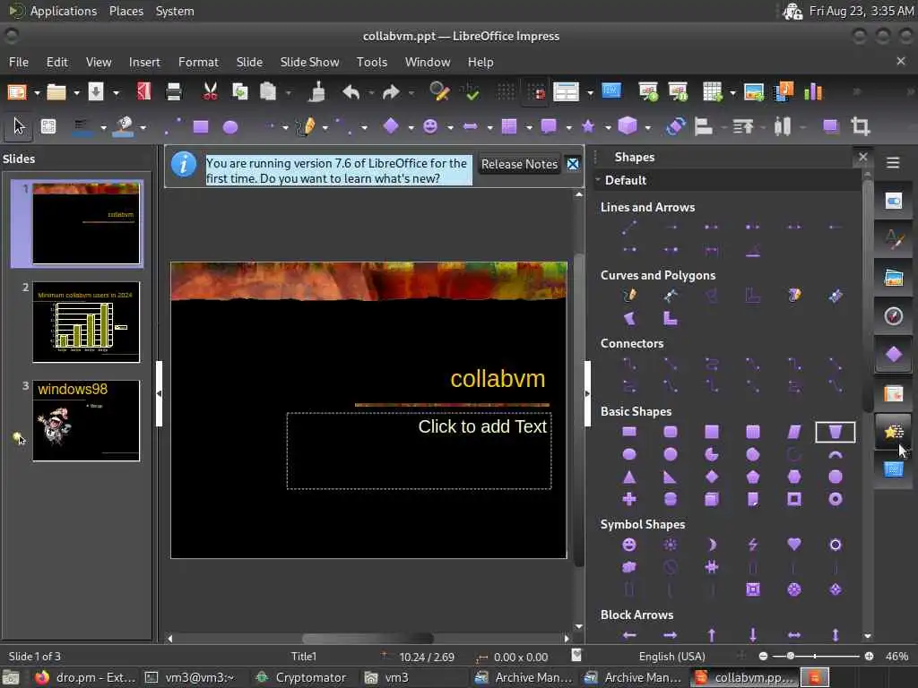Toggle Snap to Grid icon
This screenshot has width=918, height=688.
point(536,92)
